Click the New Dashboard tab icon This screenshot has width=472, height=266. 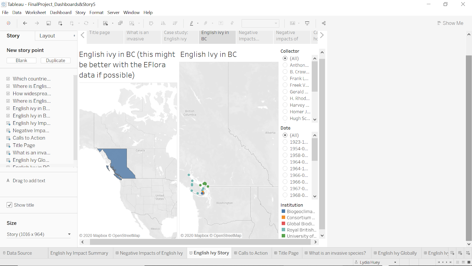click(460, 253)
